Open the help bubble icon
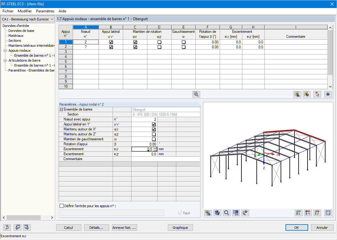The width and height of the screenshot is (337, 240). 7,227
